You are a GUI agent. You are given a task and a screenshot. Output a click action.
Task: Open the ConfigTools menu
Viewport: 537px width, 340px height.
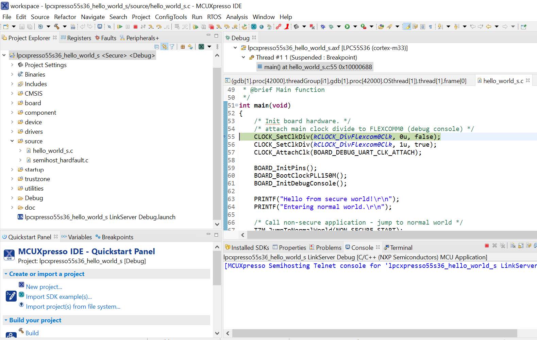tap(171, 17)
